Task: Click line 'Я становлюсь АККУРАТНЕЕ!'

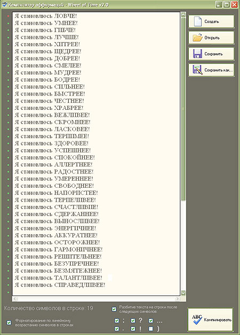Action: [x=56, y=235]
